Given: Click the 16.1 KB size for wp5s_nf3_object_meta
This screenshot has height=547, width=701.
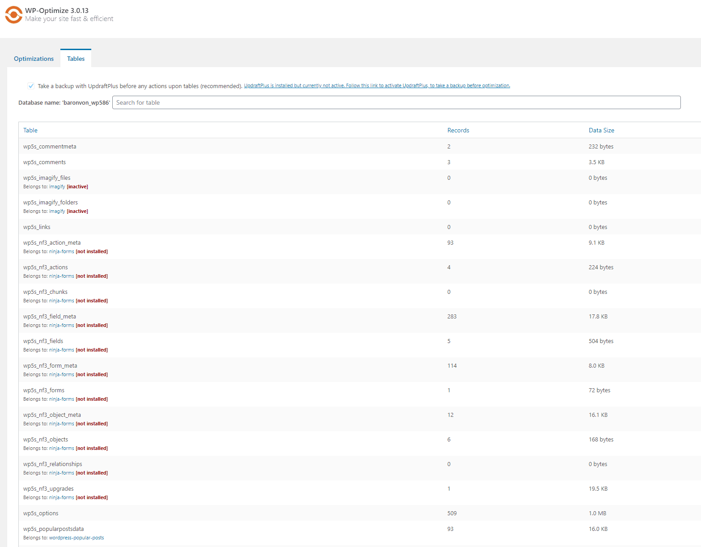Looking at the screenshot, I should click(x=598, y=415).
